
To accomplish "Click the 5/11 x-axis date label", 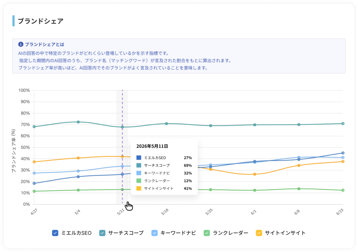I will [121, 212].
